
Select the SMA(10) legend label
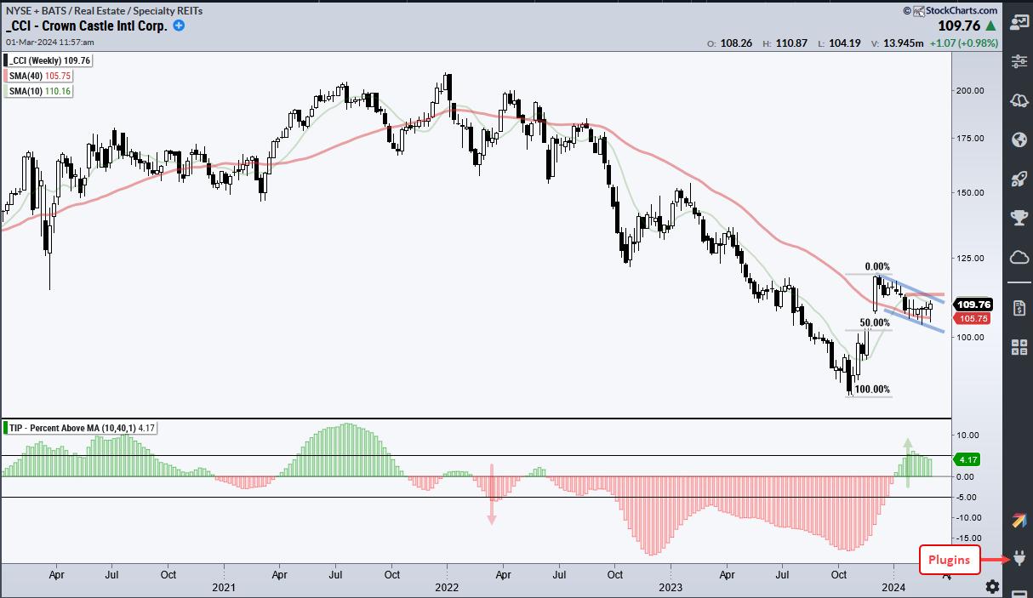click(38, 90)
